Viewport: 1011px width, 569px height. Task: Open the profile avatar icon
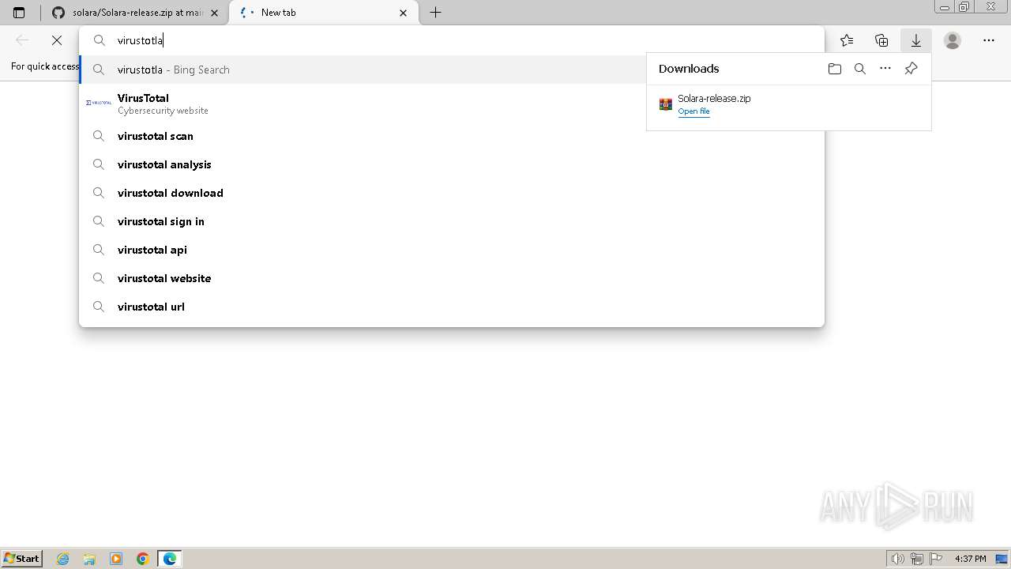click(953, 40)
